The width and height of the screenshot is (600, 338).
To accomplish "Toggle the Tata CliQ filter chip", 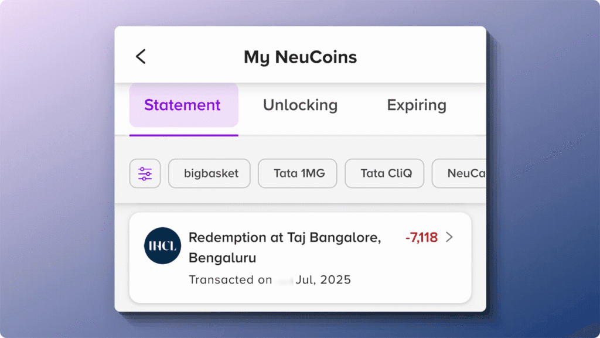I will click(384, 173).
